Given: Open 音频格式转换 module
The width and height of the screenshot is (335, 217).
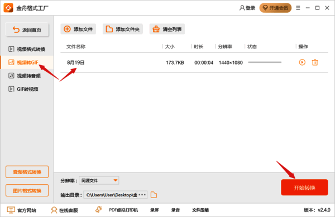Looking at the screenshot, I should click(27, 172).
